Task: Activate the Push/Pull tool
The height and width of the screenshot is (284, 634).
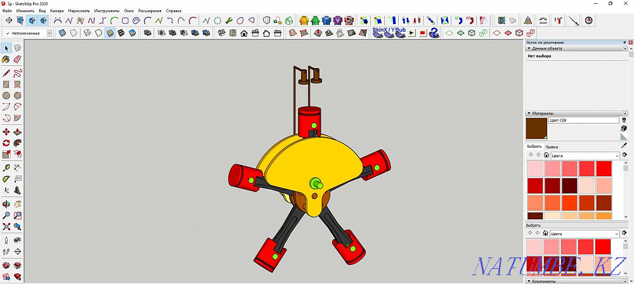Action: point(17,132)
